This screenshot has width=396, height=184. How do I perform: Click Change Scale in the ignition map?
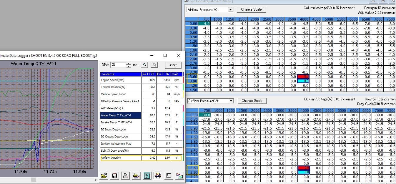tap(251, 9)
